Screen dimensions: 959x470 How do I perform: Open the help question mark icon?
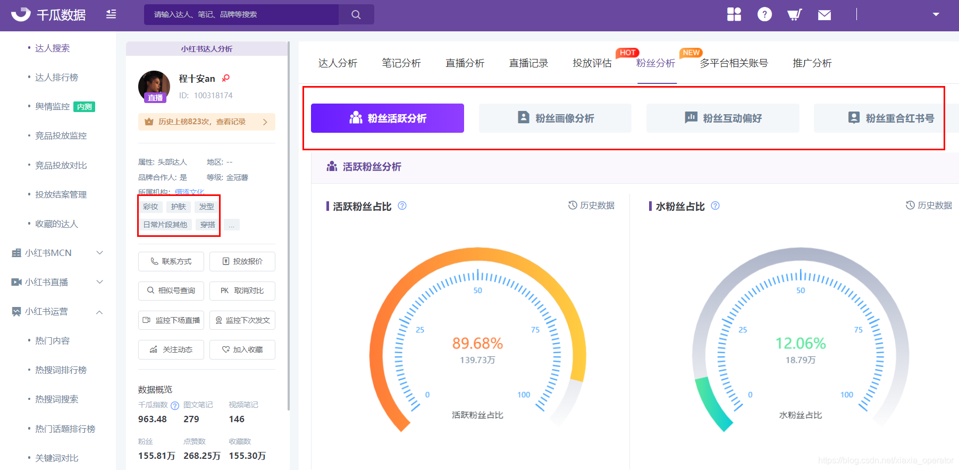764,14
